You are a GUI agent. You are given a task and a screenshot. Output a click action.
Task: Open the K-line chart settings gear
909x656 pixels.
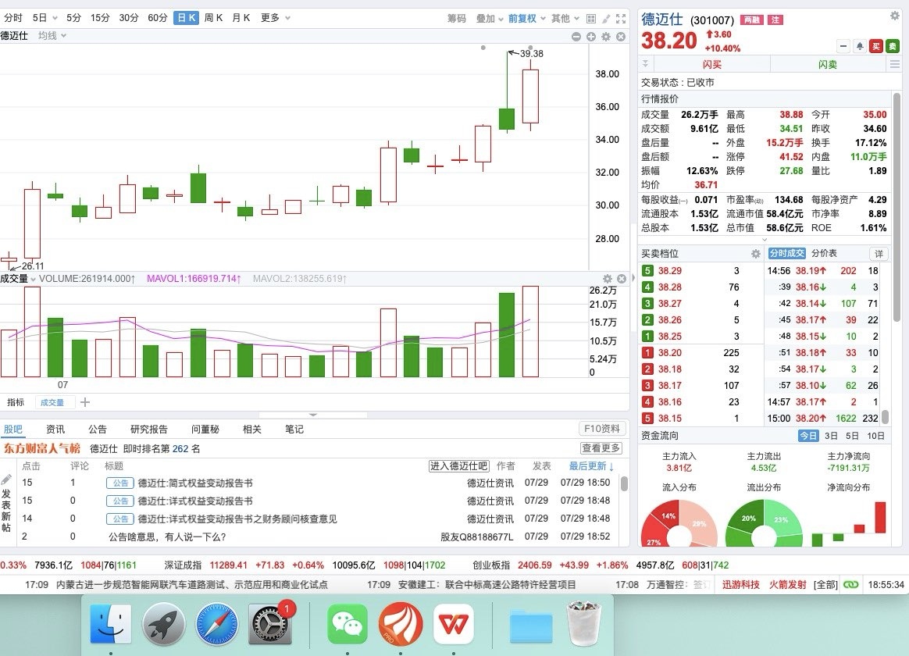click(606, 37)
